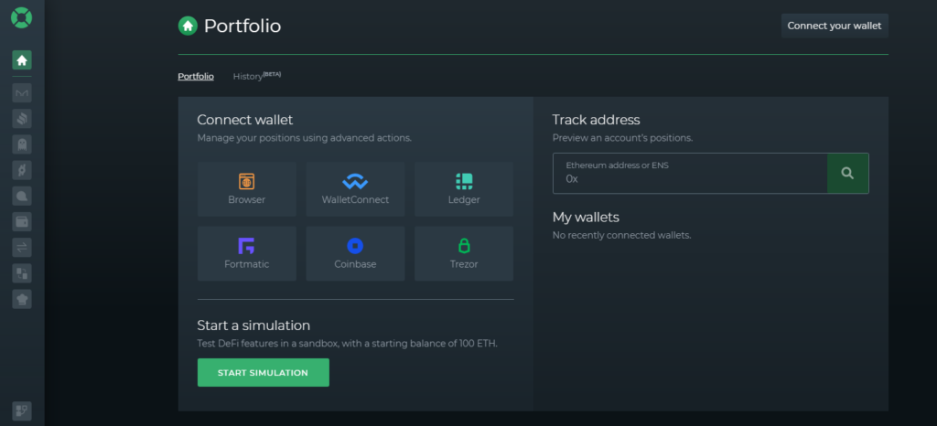The image size is (937, 426).
Task: Open the wallet-shaped Smart Savings sidebar icon
Action: coord(22,221)
